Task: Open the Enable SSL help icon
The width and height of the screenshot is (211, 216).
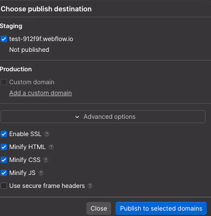Action: click(47, 134)
